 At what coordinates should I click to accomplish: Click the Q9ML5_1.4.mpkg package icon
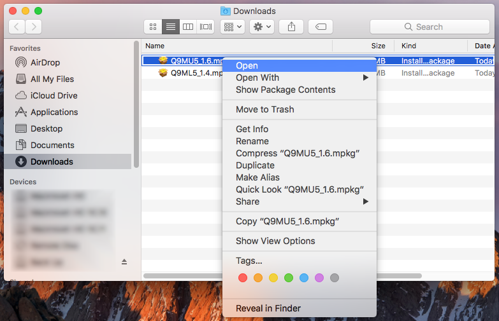[x=163, y=73]
